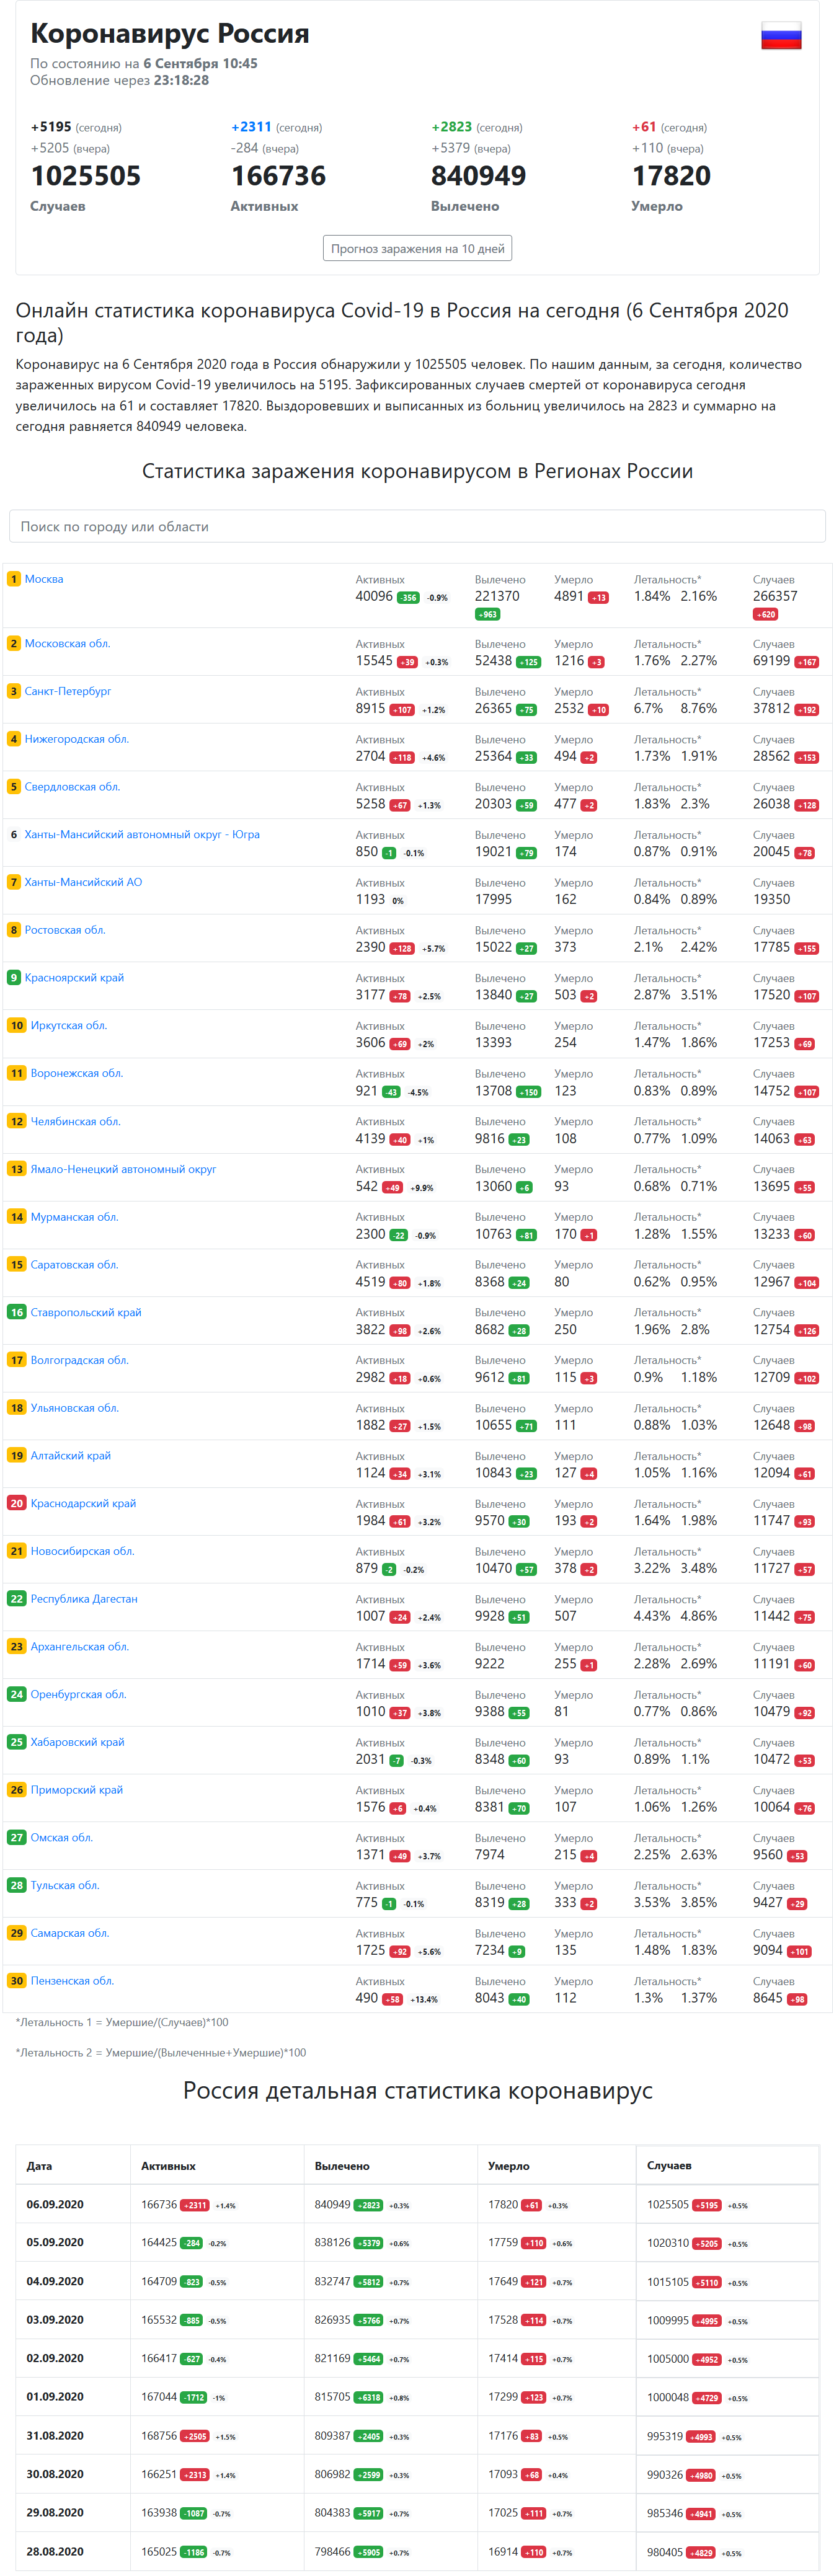
Task: Click the red -620 badge under Москва cases
Action: point(765,614)
